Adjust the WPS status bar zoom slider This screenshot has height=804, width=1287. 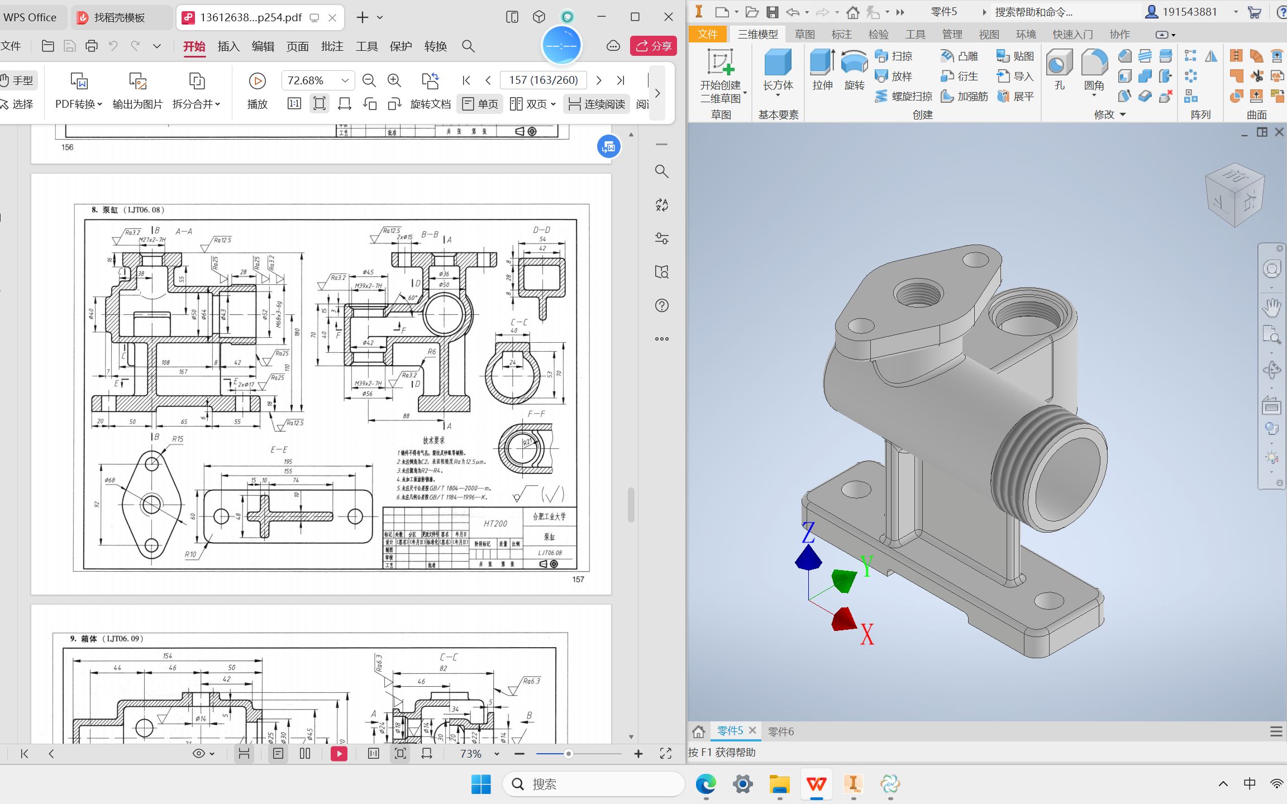click(x=568, y=754)
